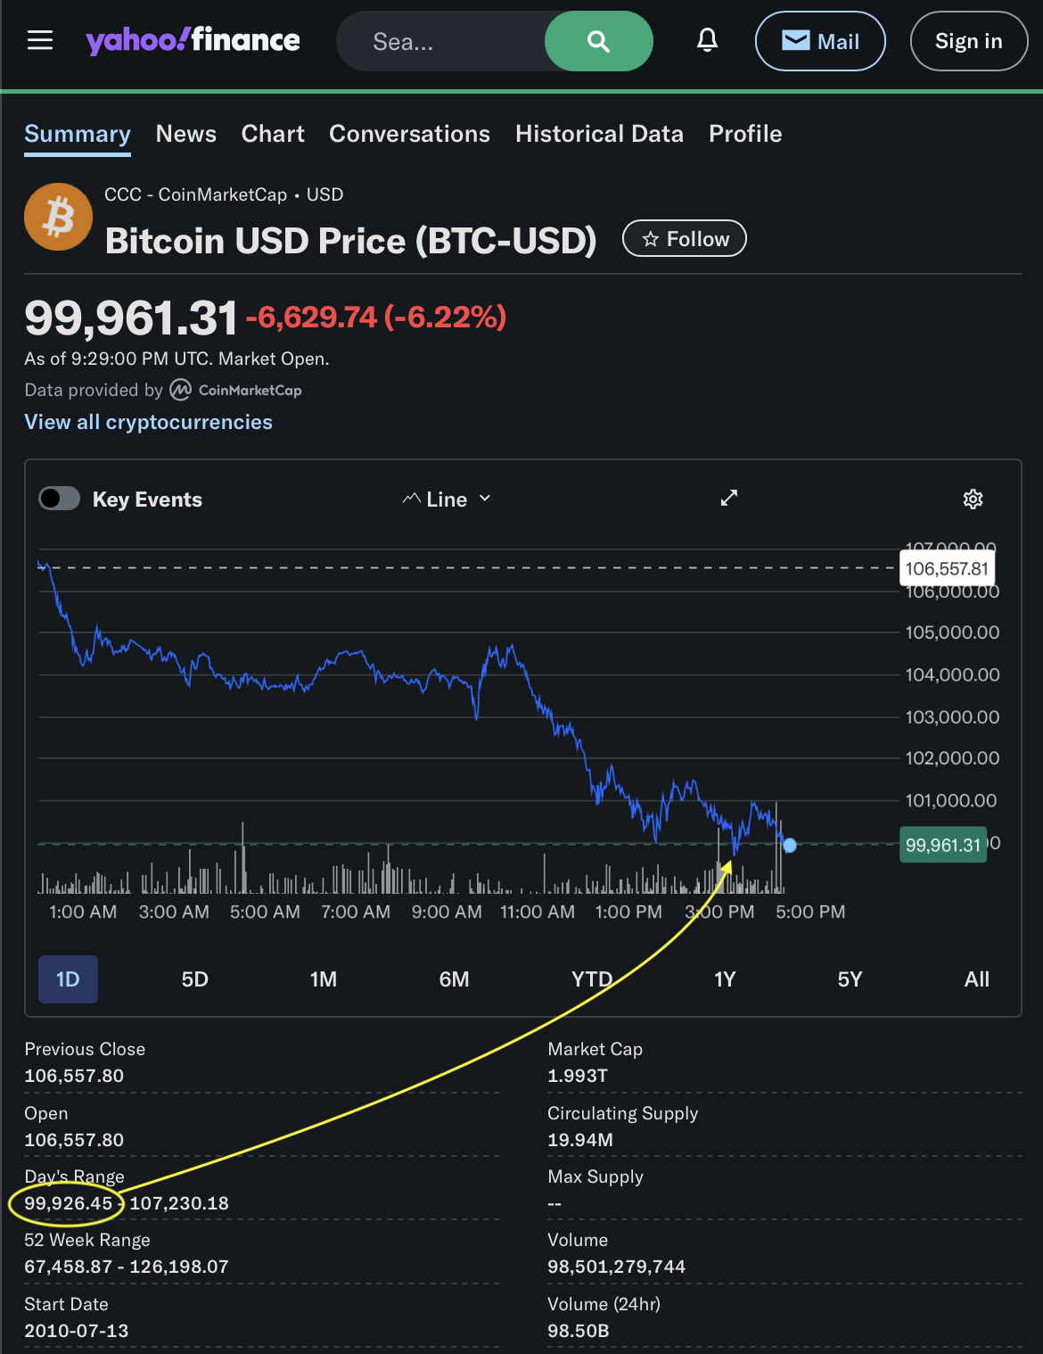Switch to the Historical Data tab
Screen dimensions: 1043x1354
pos(599,134)
